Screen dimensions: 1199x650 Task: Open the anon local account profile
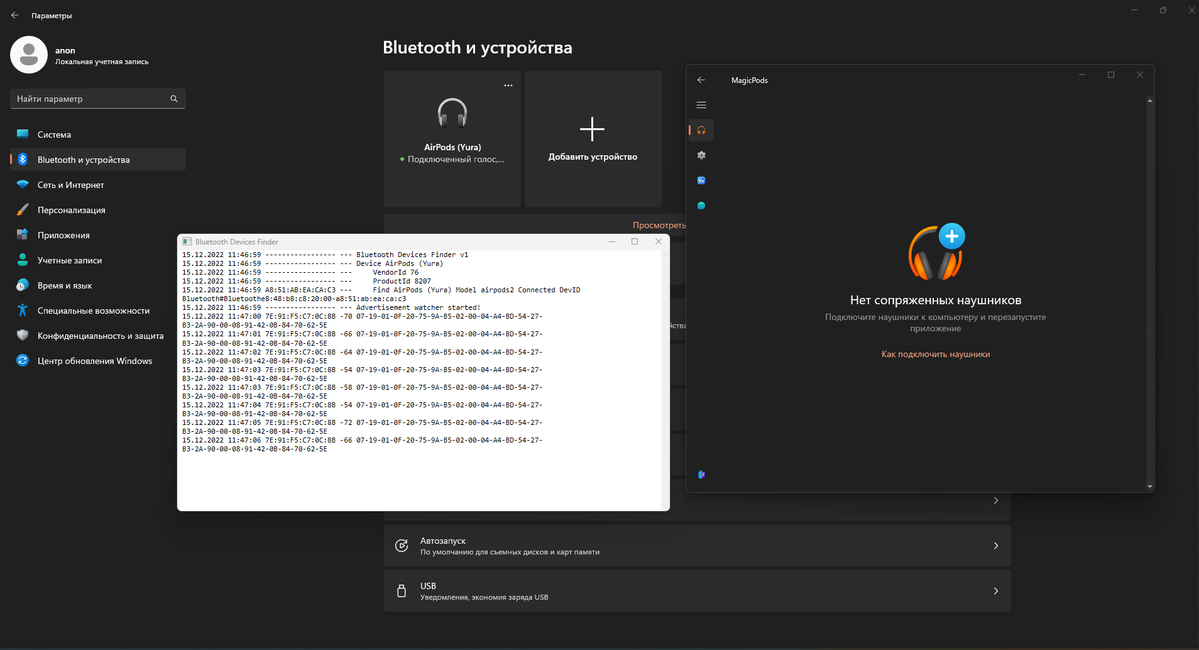coord(75,55)
